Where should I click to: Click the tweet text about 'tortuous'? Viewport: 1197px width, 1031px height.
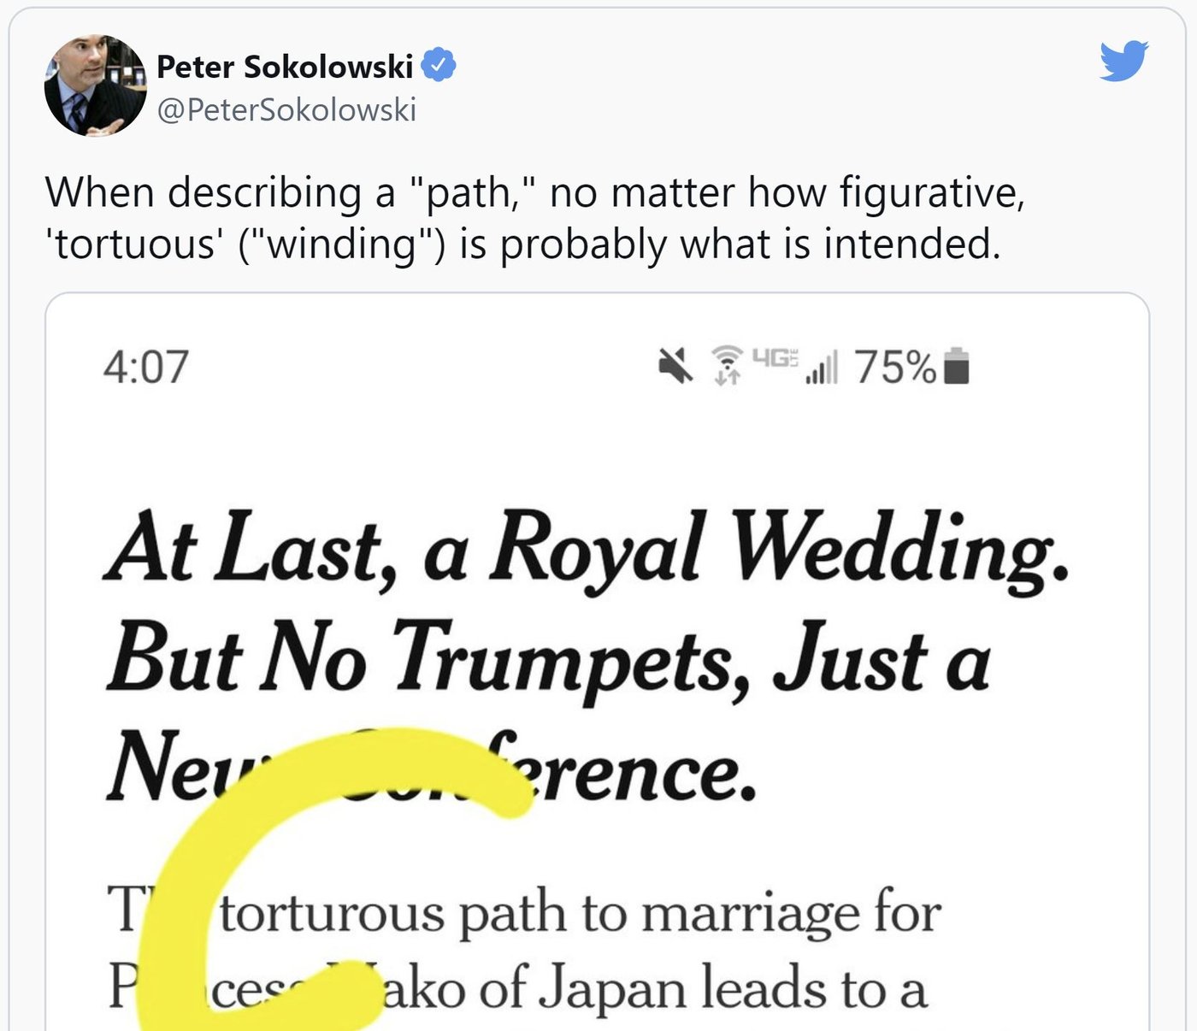click(x=534, y=217)
